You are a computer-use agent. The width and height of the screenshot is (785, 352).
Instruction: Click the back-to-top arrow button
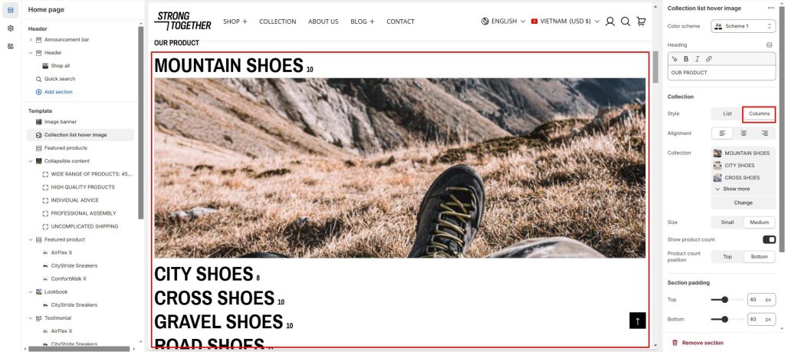tap(637, 321)
